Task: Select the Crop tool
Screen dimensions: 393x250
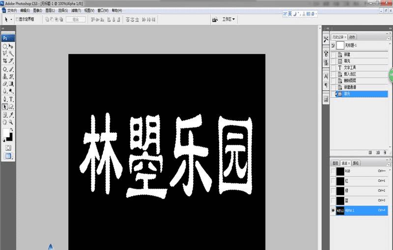Action: tap(5, 60)
